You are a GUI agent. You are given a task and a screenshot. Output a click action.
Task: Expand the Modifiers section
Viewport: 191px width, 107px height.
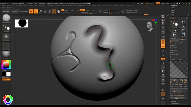[x=173, y=45]
